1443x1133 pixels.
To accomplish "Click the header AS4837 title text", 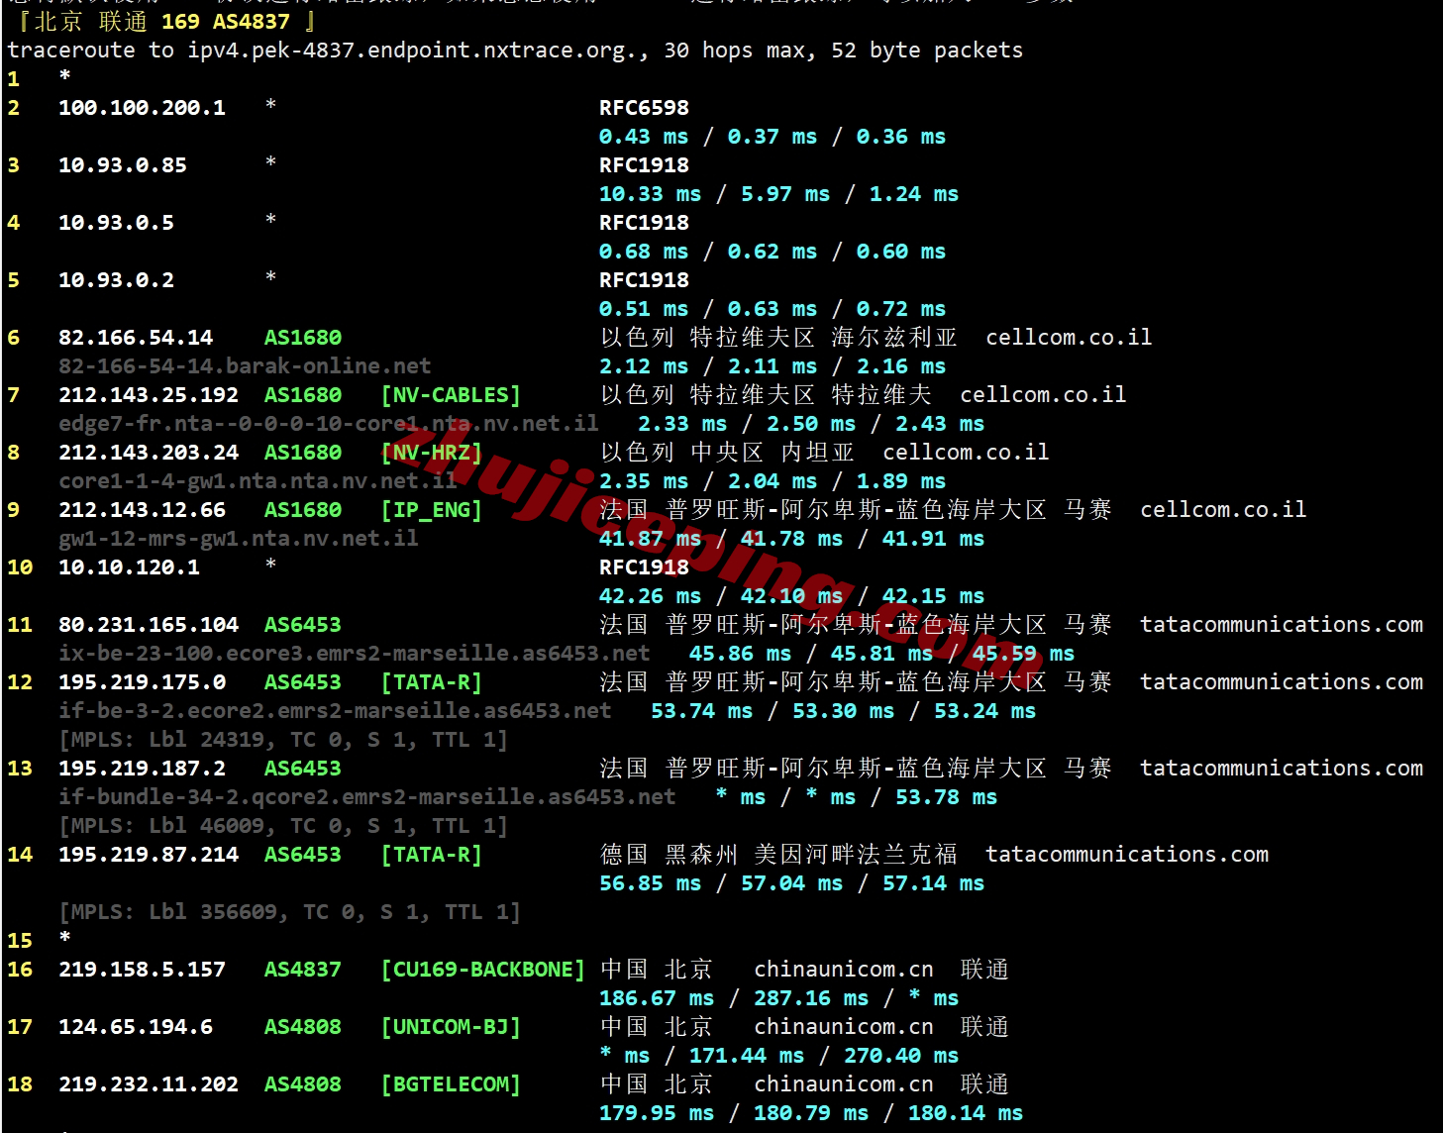I will 166,21.
